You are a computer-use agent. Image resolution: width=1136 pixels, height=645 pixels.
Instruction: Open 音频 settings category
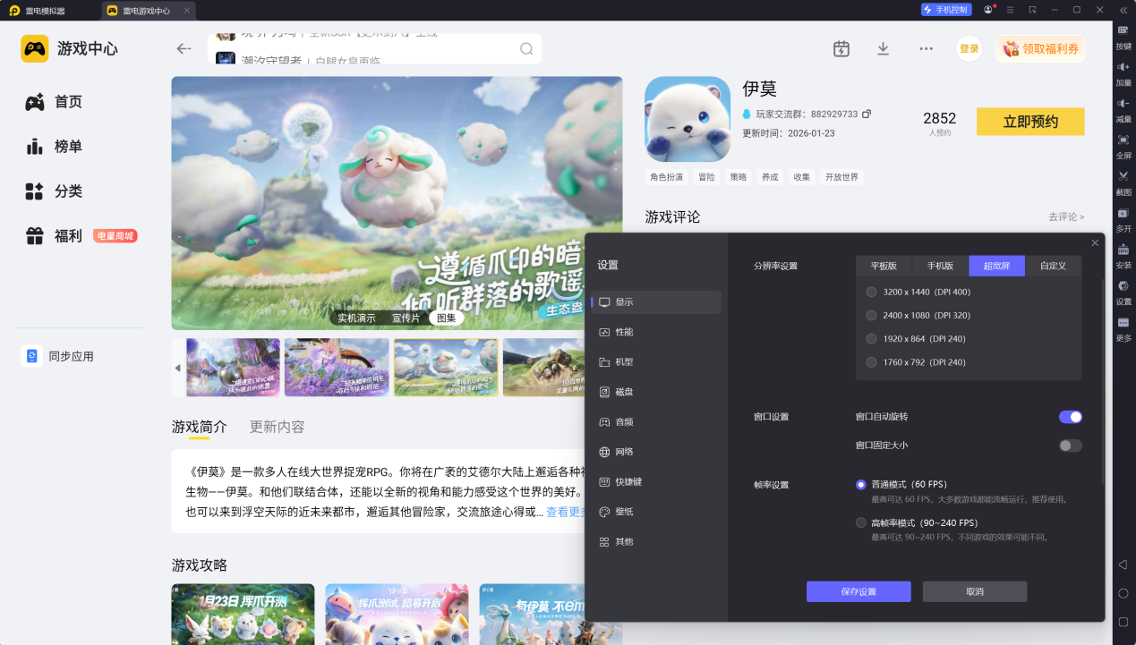[x=656, y=422]
